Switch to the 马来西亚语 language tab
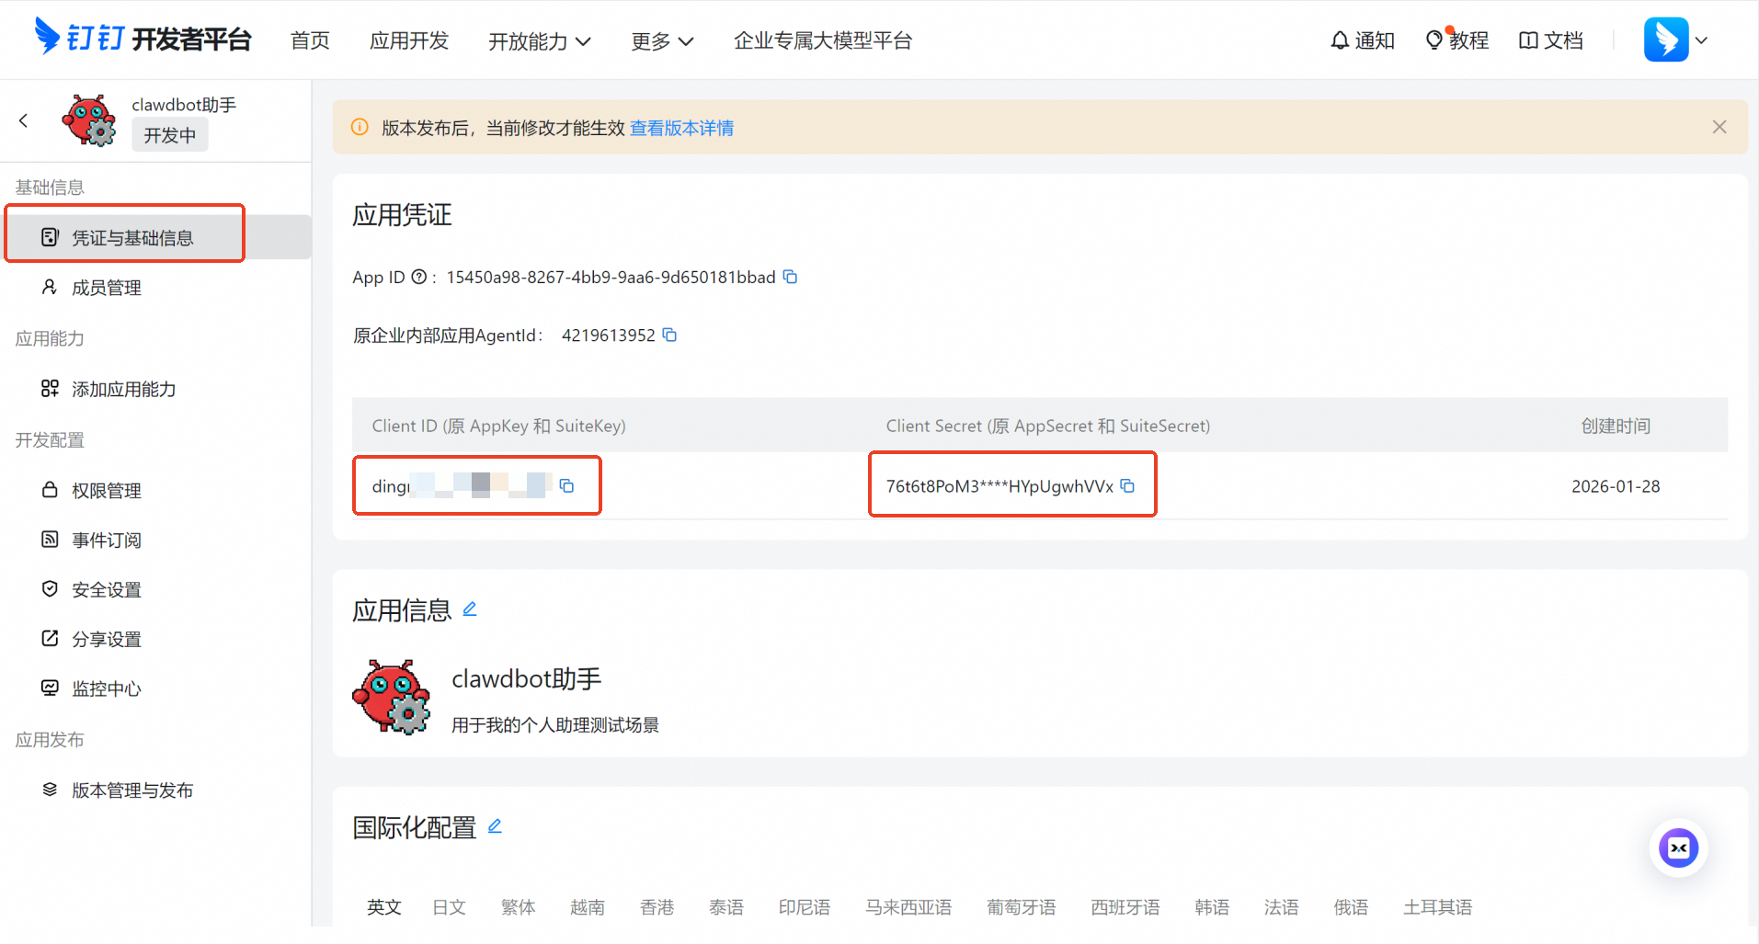The height and width of the screenshot is (944, 1759). 908,907
